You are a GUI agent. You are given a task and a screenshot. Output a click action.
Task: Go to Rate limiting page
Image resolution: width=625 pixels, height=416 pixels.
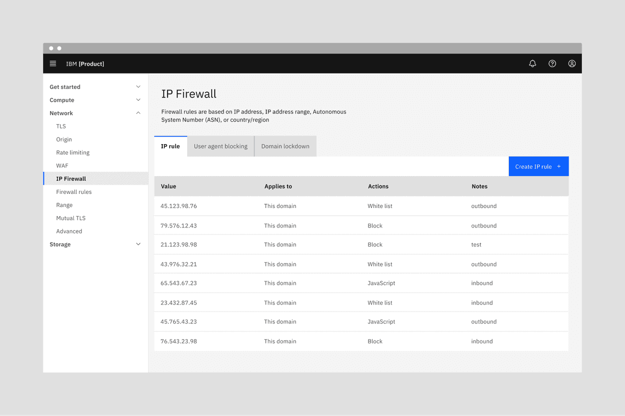tap(73, 153)
